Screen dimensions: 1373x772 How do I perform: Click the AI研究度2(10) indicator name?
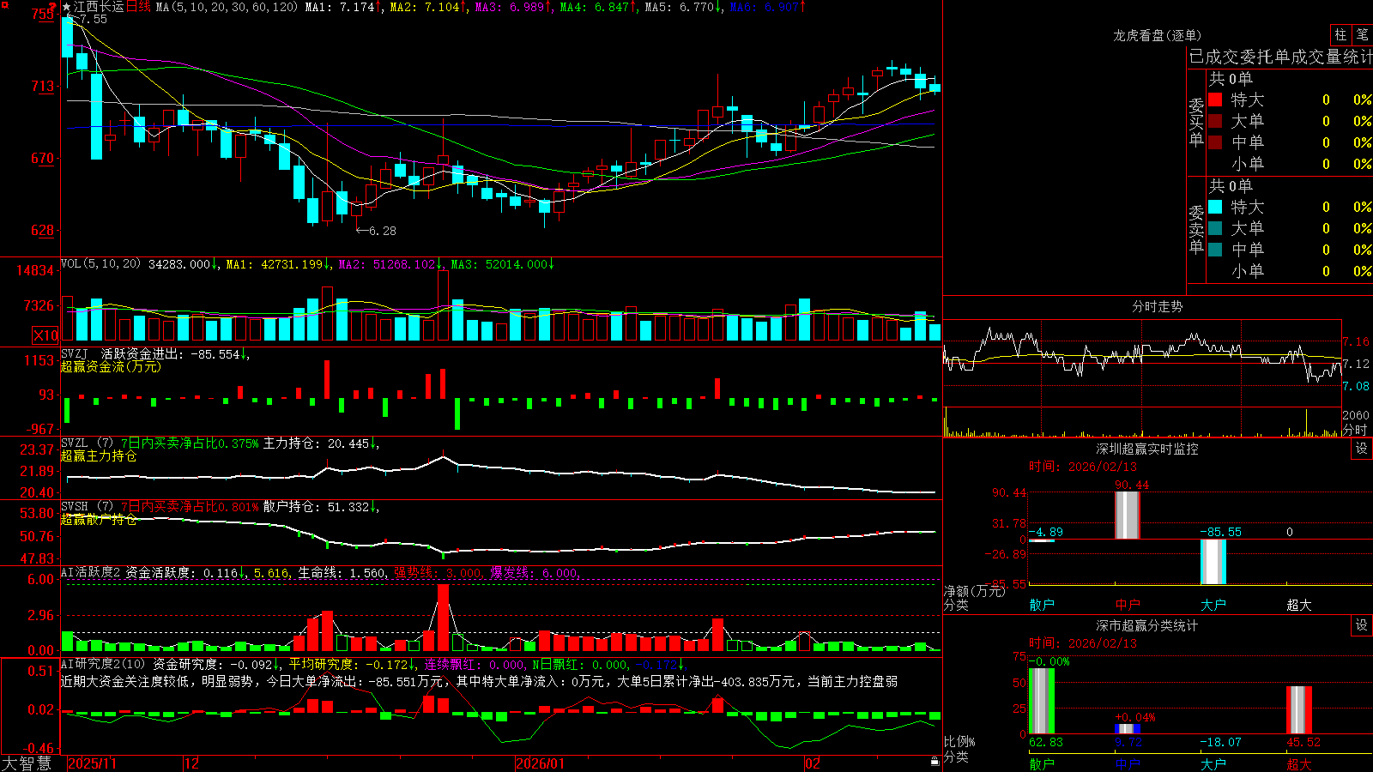(x=103, y=664)
